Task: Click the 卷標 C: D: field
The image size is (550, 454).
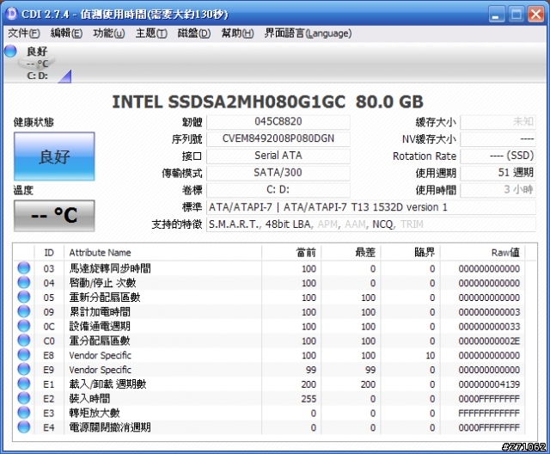Action: click(278, 190)
